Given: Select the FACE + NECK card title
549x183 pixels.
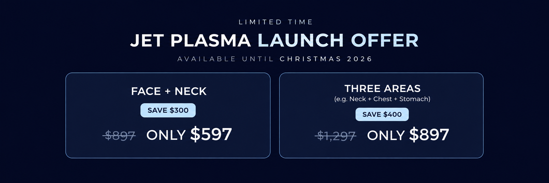Looking at the screenshot, I should click(x=169, y=91).
